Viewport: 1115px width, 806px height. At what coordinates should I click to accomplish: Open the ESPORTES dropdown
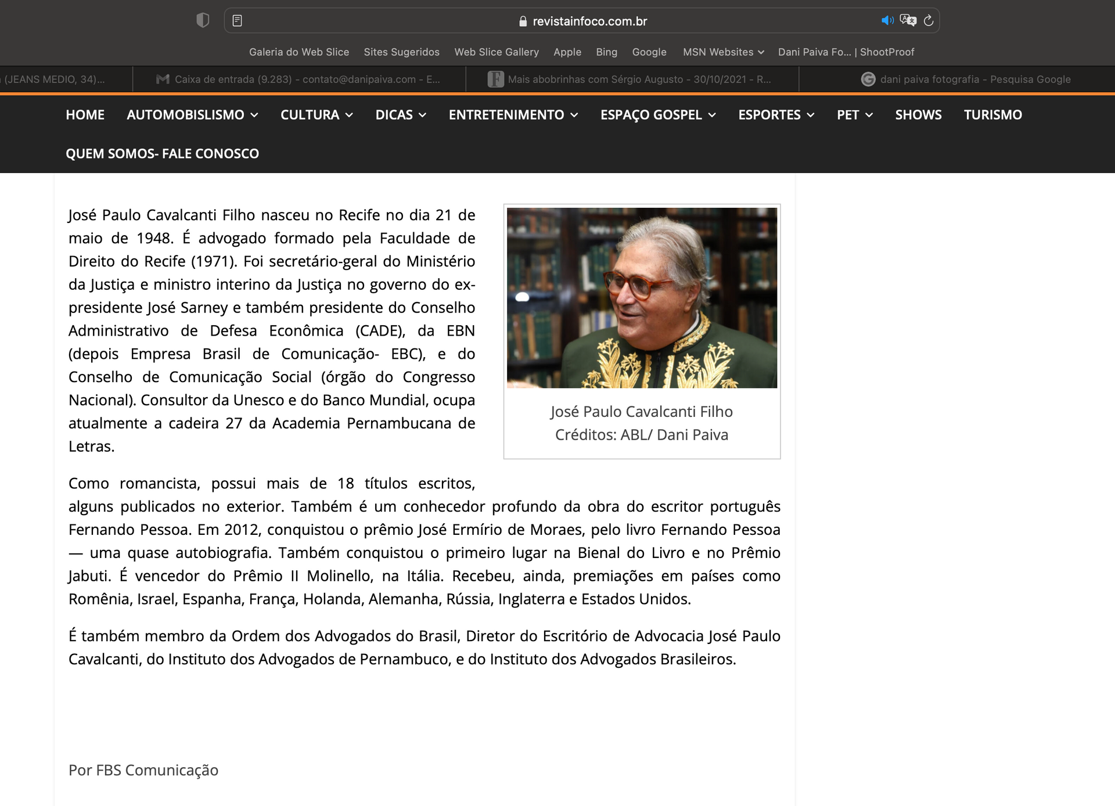tap(776, 114)
